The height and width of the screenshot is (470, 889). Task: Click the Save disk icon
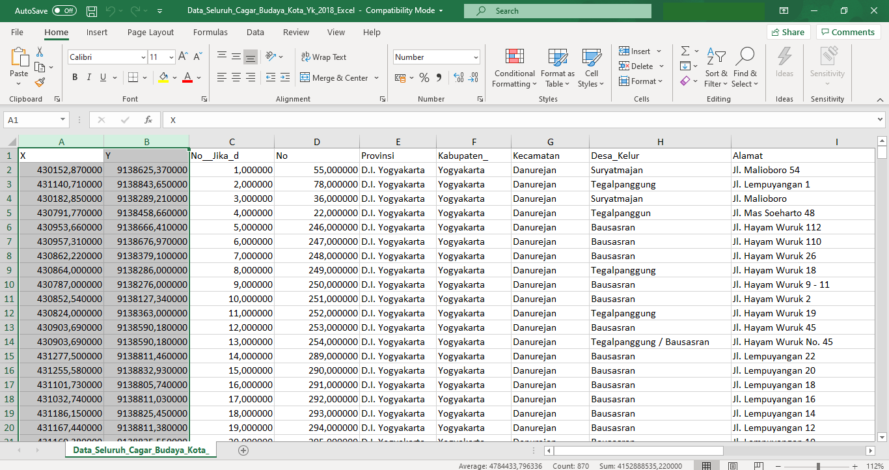[92, 11]
